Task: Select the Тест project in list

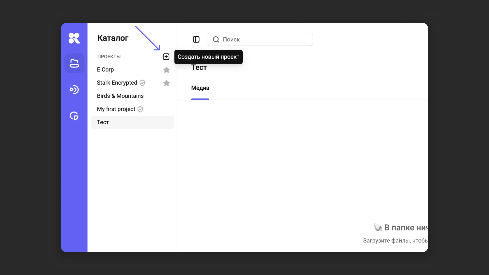Action: (x=103, y=122)
